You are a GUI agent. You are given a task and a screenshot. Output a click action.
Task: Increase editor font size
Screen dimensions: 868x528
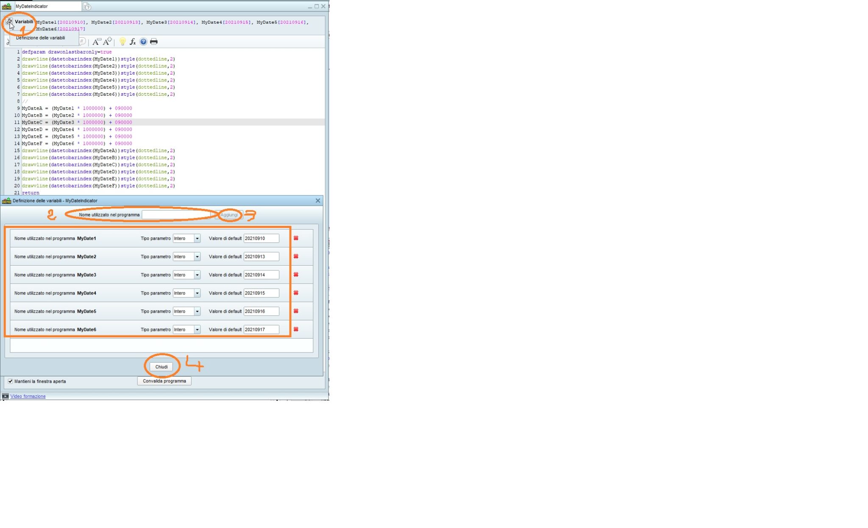(x=108, y=42)
